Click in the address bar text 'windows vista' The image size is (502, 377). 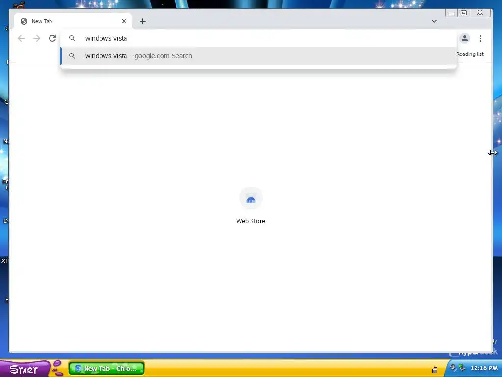106,38
